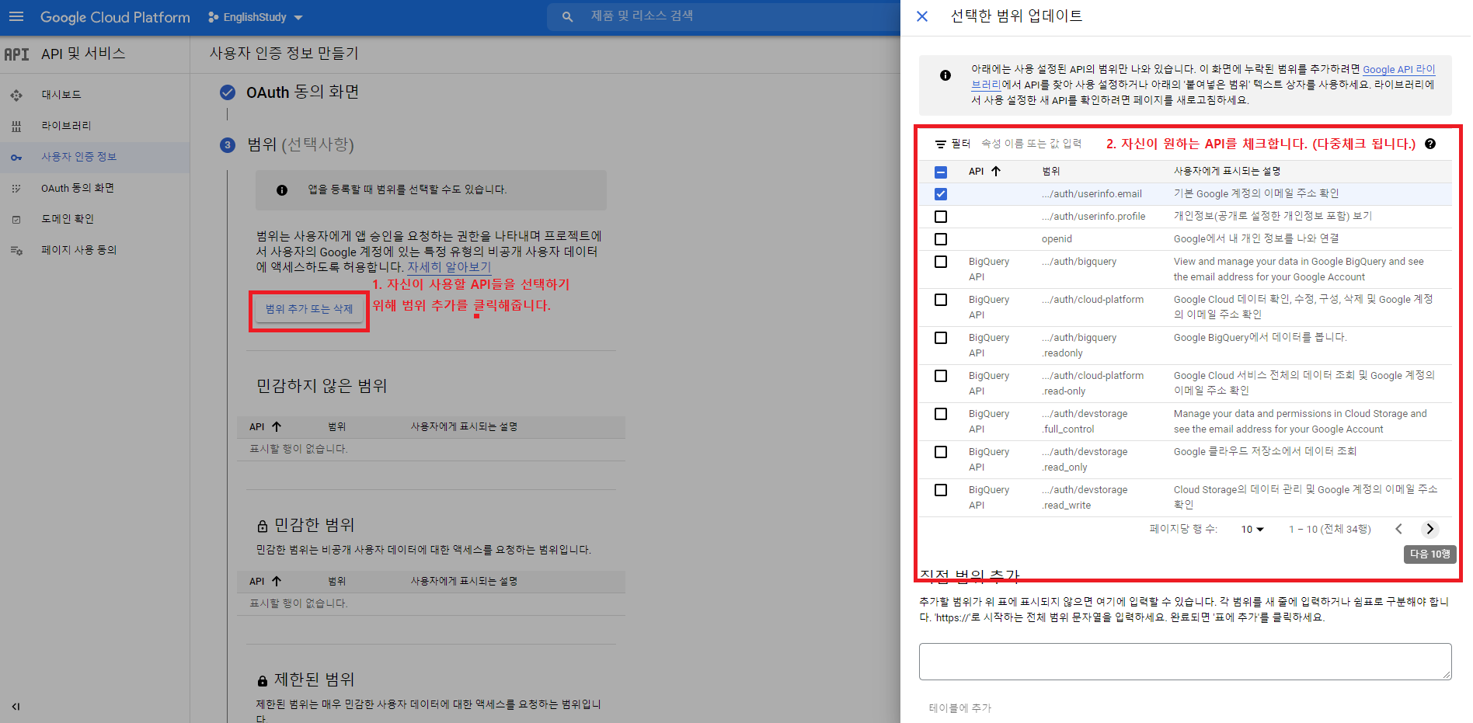Uncheck the userinfo.email scope checkbox

point(941,194)
